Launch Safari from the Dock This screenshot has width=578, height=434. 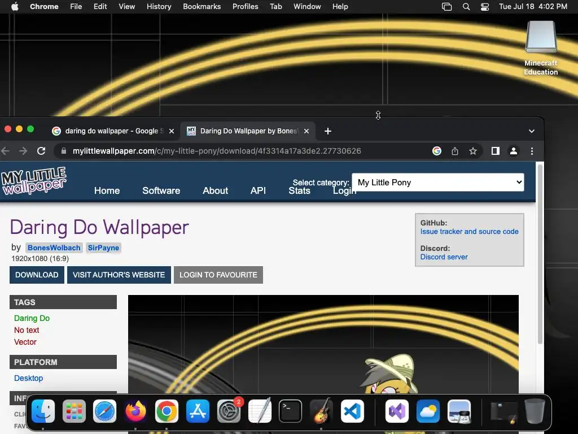(x=104, y=411)
